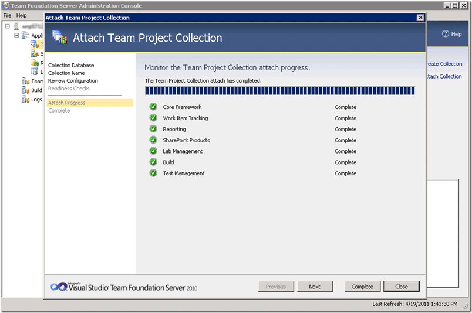Click the Last Refresh status bar text

pyautogui.click(x=415, y=304)
